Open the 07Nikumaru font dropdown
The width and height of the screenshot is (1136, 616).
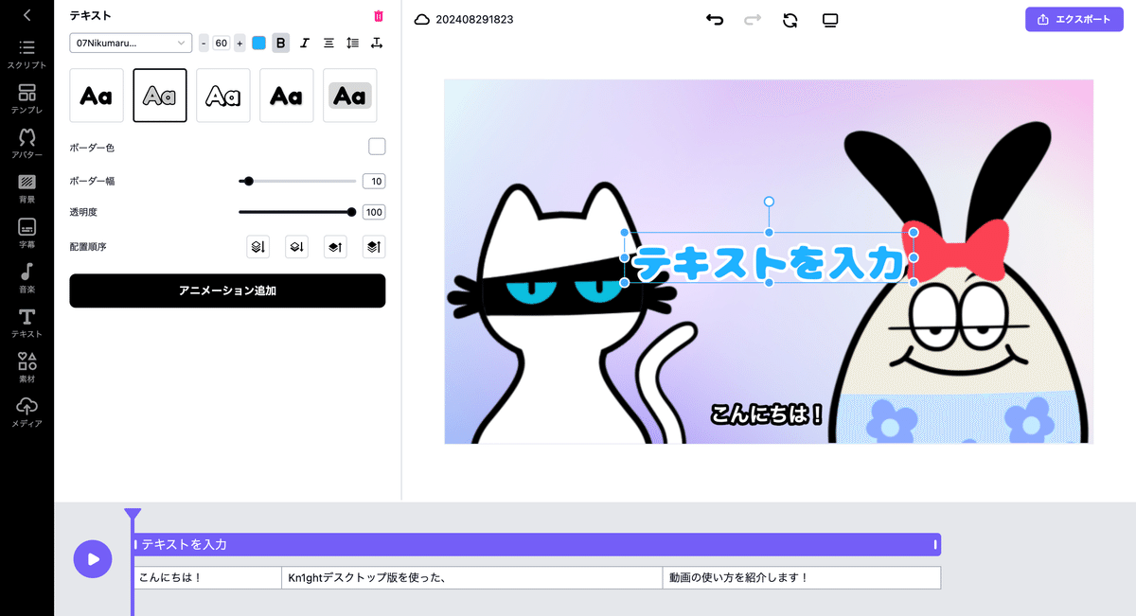click(131, 43)
